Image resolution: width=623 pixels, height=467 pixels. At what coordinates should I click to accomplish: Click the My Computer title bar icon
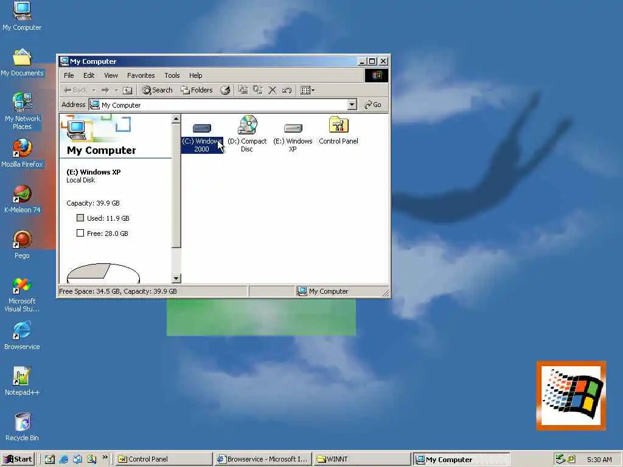tap(64, 61)
